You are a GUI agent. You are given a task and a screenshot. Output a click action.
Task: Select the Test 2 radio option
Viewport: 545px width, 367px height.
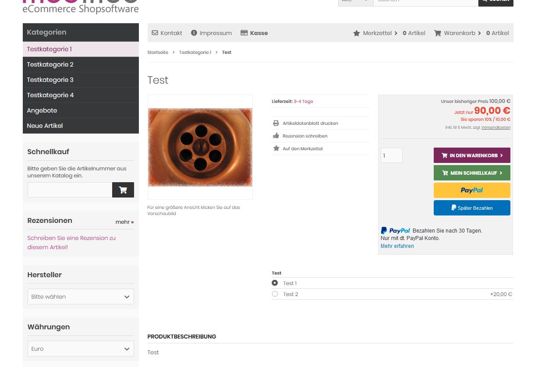click(275, 294)
